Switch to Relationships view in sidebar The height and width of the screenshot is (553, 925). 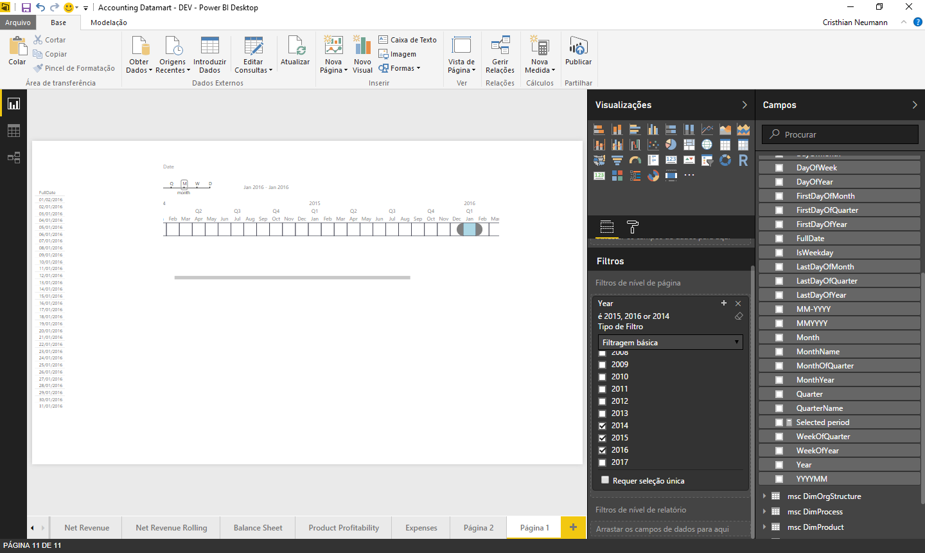(x=13, y=158)
